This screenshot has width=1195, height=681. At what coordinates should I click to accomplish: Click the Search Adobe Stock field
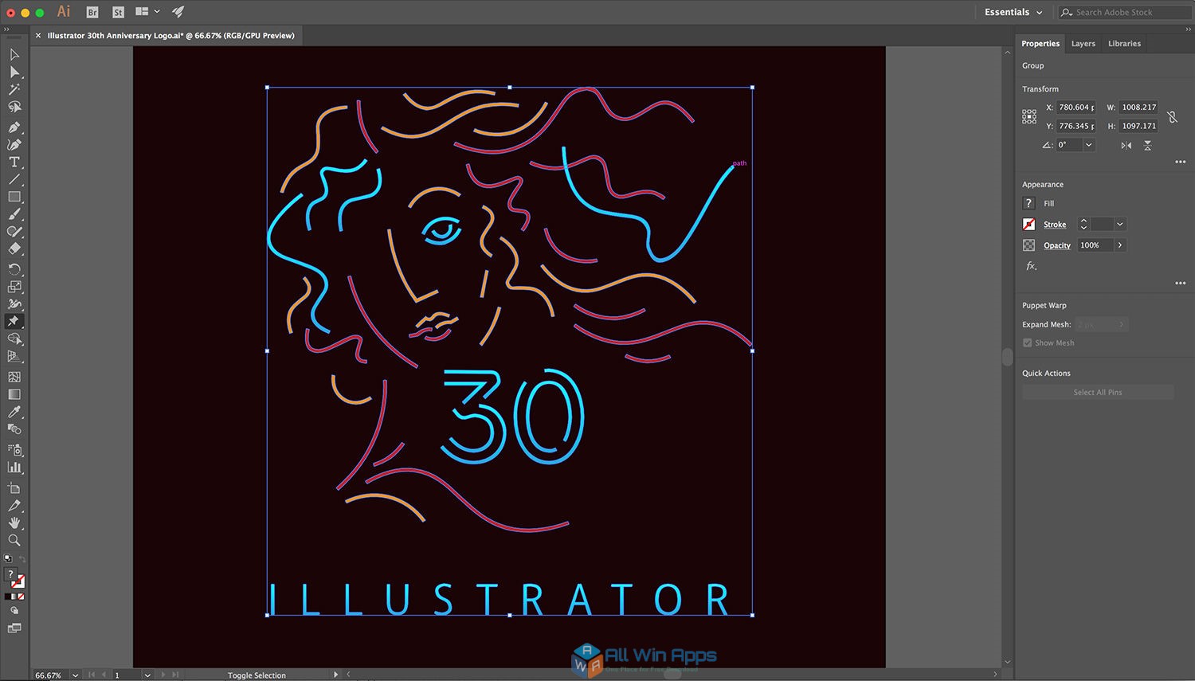pyautogui.click(x=1124, y=12)
